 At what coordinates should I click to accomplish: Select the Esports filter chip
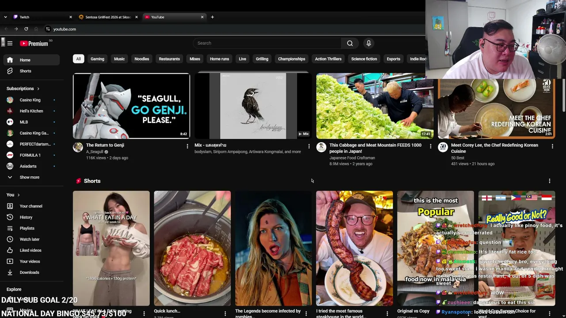click(393, 59)
